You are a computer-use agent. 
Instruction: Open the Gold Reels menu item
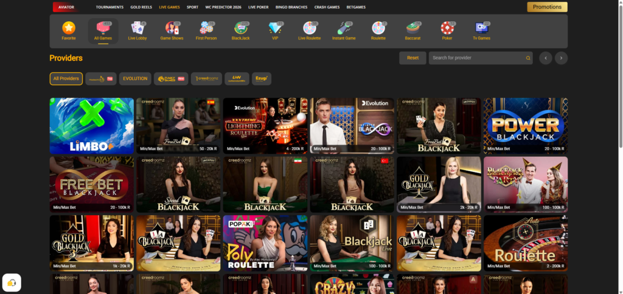click(x=141, y=7)
